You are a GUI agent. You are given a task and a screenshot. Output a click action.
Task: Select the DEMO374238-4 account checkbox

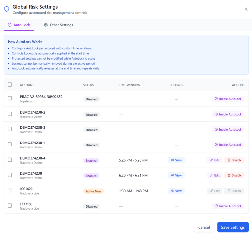pyautogui.click(x=10, y=160)
